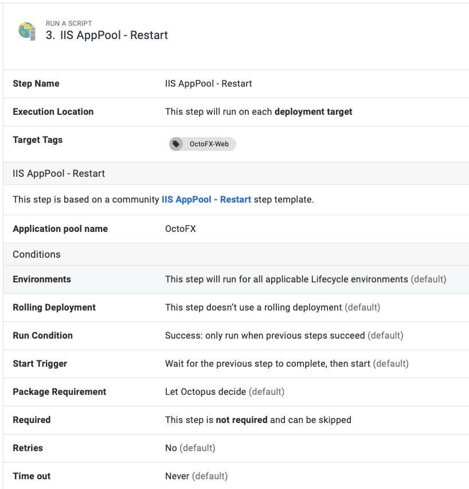Image resolution: width=469 pixels, height=489 pixels.
Task: Click 'This step is not required' text
Action: (x=216, y=420)
